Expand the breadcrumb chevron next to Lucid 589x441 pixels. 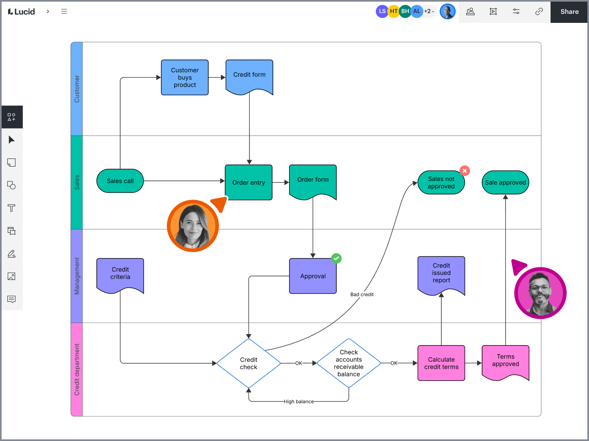click(48, 11)
